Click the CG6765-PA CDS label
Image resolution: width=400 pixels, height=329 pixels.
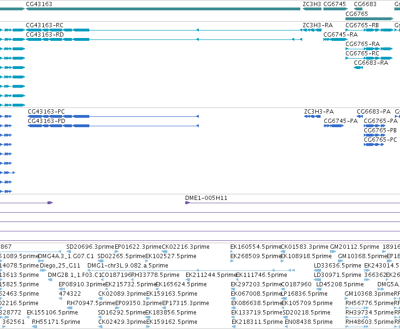[x=381, y=121]
